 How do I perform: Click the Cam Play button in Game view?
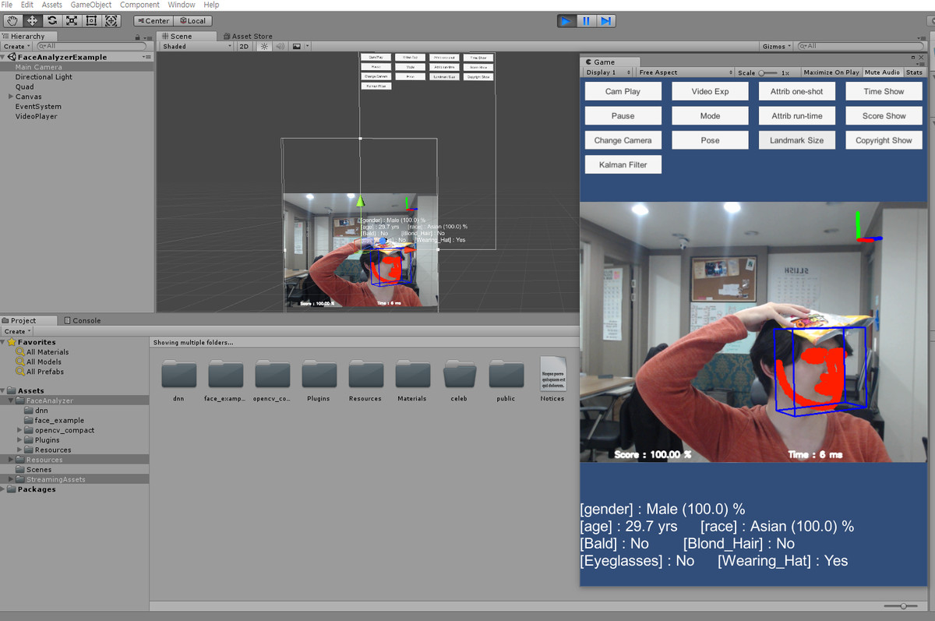[x=623, y=91]
